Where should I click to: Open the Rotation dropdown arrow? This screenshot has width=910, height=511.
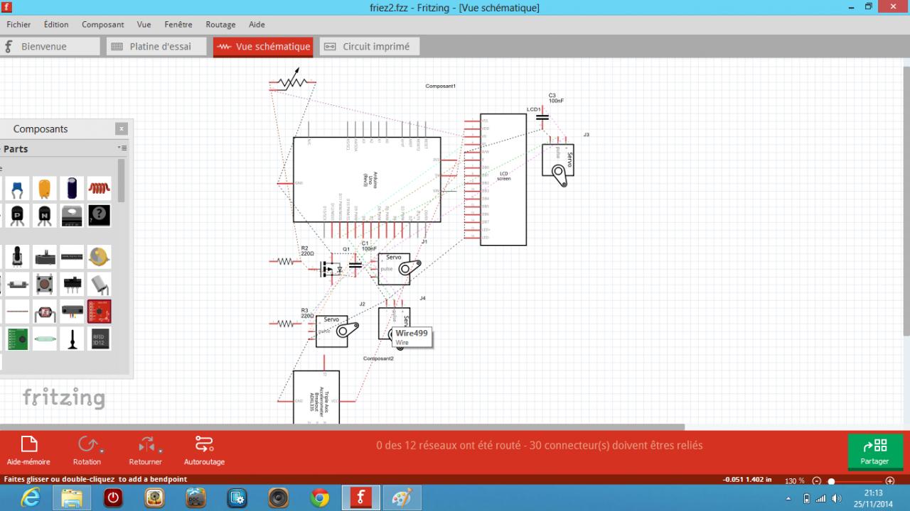(x=102, y=451)
